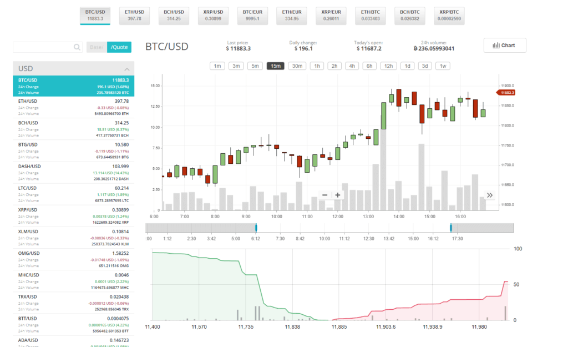Click left range slider handle
Image resolution: width=568 pixels, height=347 pixels.
[x=256, y=228]
